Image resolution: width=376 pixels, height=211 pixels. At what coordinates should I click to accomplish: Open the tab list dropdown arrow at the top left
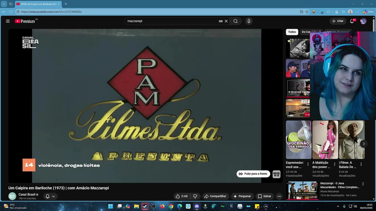click(4, 4)
